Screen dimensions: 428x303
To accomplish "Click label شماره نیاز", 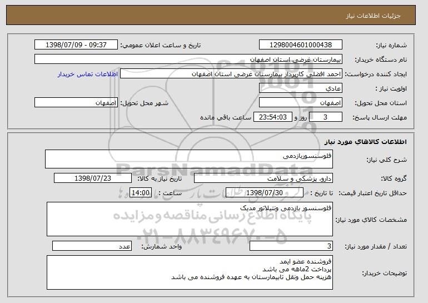I will tap(391, 46).
